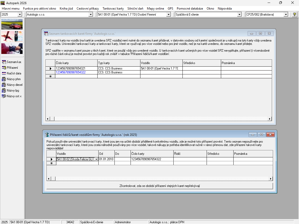This screenshot has width=299, height=224.
Task: Open Názvy ost.v. list
Action: (x=12, y=96)
